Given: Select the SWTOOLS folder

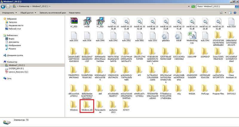Looking at the screenshot, I should [231, 90].
